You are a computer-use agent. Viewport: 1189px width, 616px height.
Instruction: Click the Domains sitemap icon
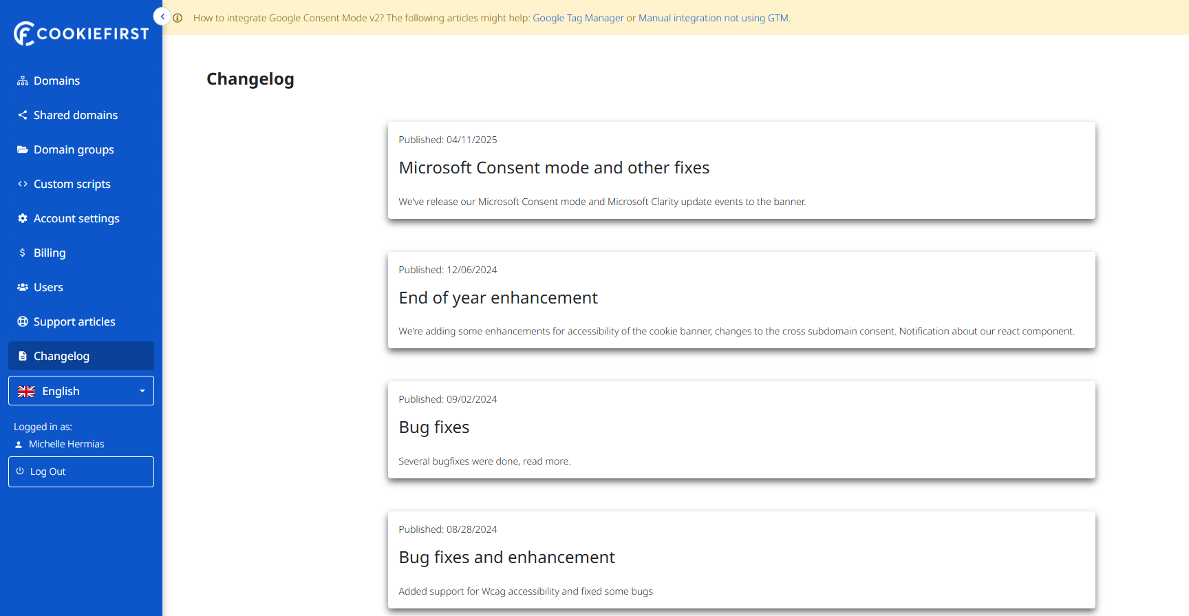[x=23, y=81]
